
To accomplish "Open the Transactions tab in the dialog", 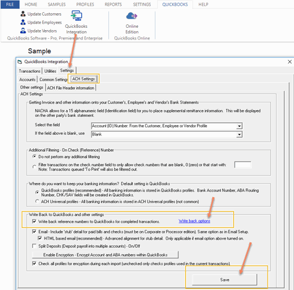I will 30,71.
